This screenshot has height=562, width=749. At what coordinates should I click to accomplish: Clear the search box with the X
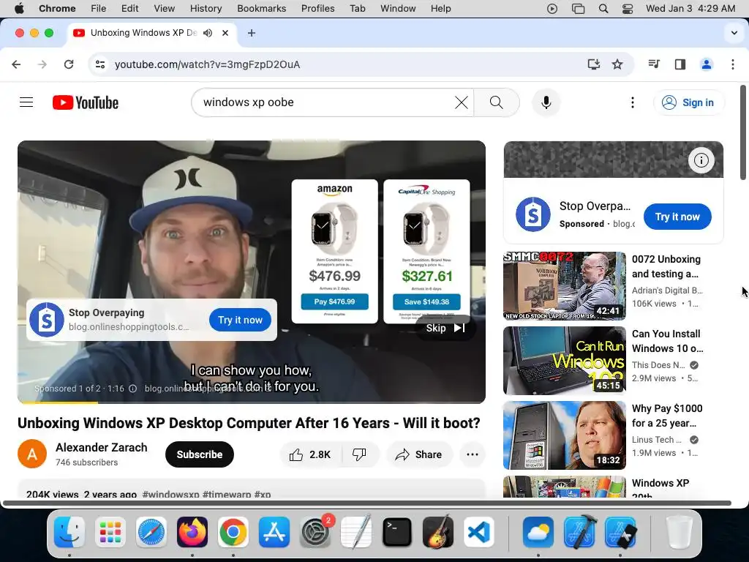(x=462, y=102)
